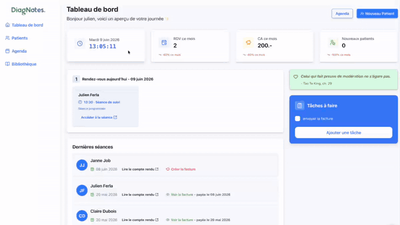Click the clipboard icon in Tâches à faire
Viewport: 400px width, 225px height.
coord(299,106)
